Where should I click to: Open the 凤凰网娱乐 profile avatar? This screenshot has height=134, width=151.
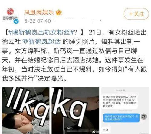click(x=10, y=15)
